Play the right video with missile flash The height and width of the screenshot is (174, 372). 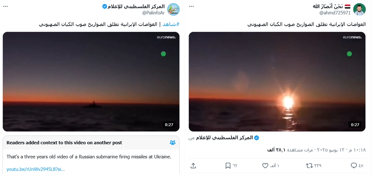click(277, 82)
